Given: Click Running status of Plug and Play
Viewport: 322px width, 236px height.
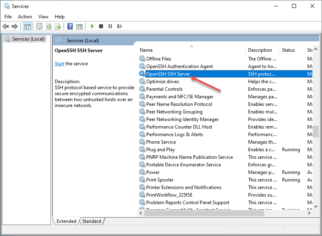Looking at the screenshot, I should [x=291, y=150].
